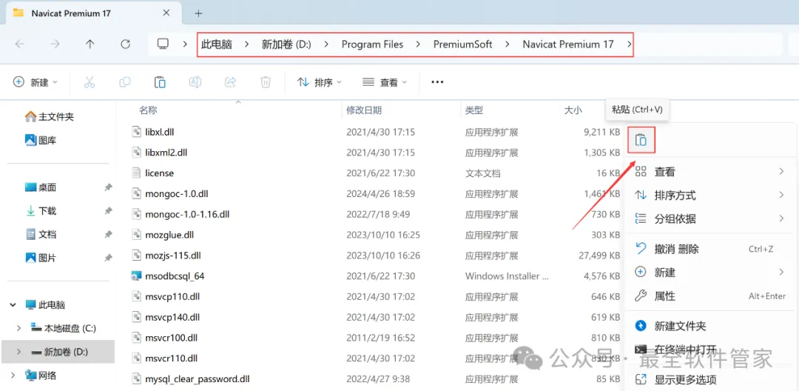Image resolution: width=799 pixels, height=391 pixels.
Task: Click chevron after Navicat Premium 17 breadcrumb
Action: tap(629, 44)
